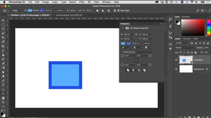Click Combine Shapes icon in Properties

point(128,70)
